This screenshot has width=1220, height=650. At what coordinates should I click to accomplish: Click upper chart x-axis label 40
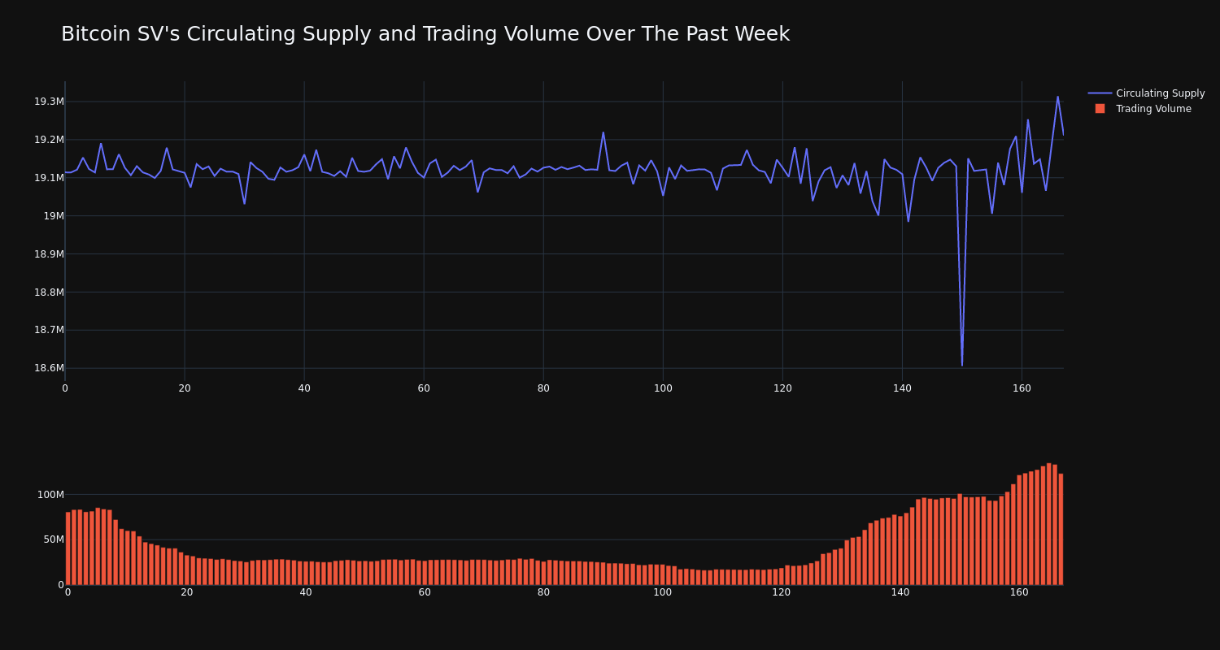(304, 388)
